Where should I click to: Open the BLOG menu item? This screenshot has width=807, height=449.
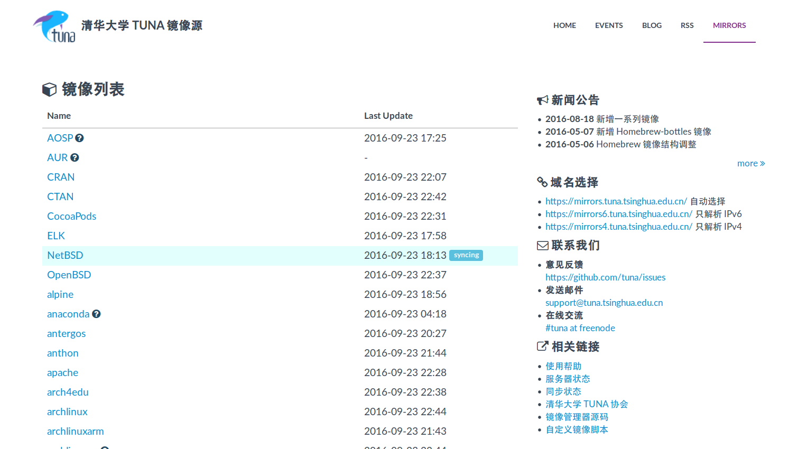[652, 25]
